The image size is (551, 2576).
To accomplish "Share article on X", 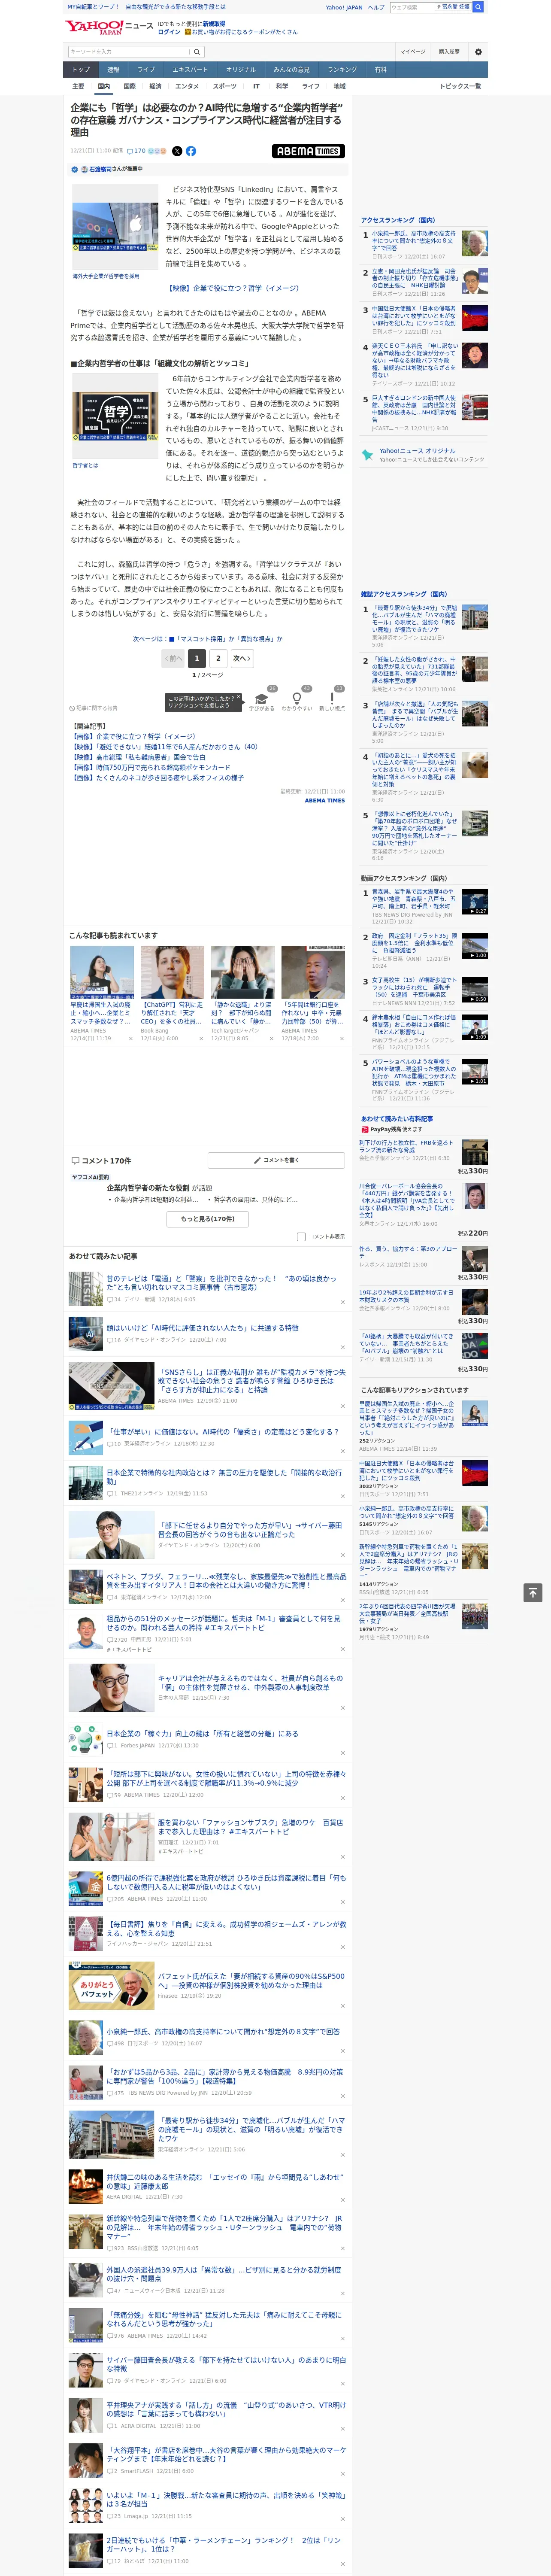I will click(177, 151).
